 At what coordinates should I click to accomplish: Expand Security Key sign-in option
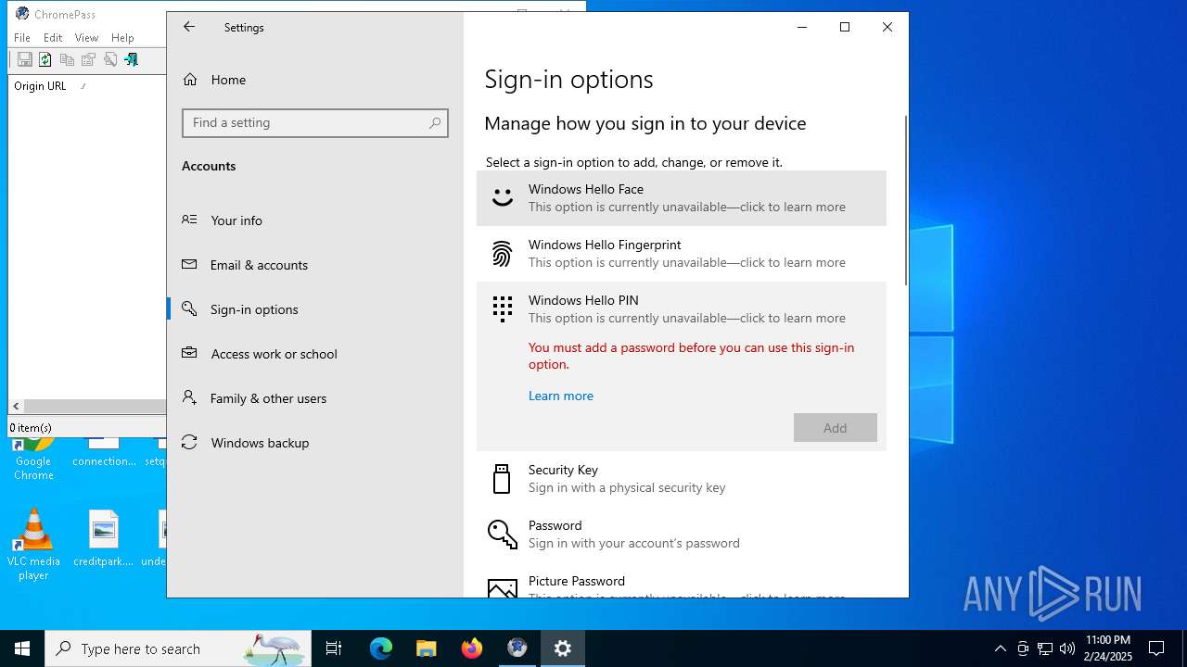pos(682,479)
